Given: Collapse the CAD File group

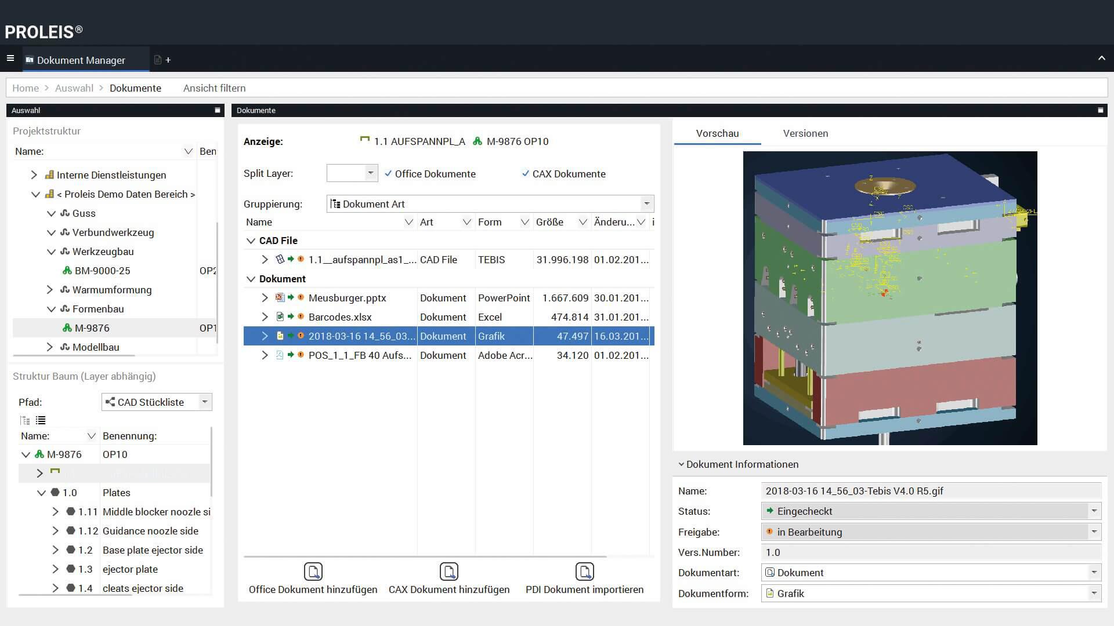Looking at the screenshot, I should coord(251,241).
